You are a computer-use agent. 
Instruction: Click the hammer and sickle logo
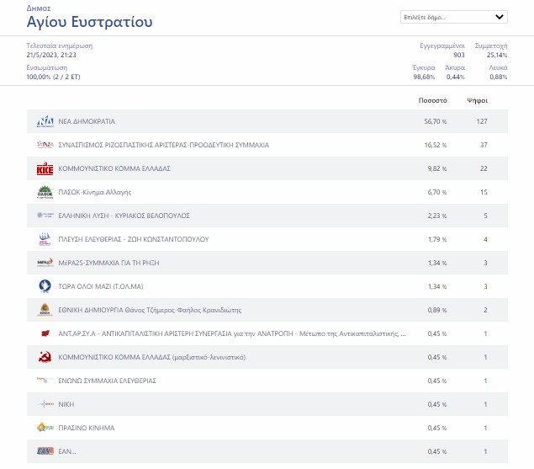click(45, 357)
